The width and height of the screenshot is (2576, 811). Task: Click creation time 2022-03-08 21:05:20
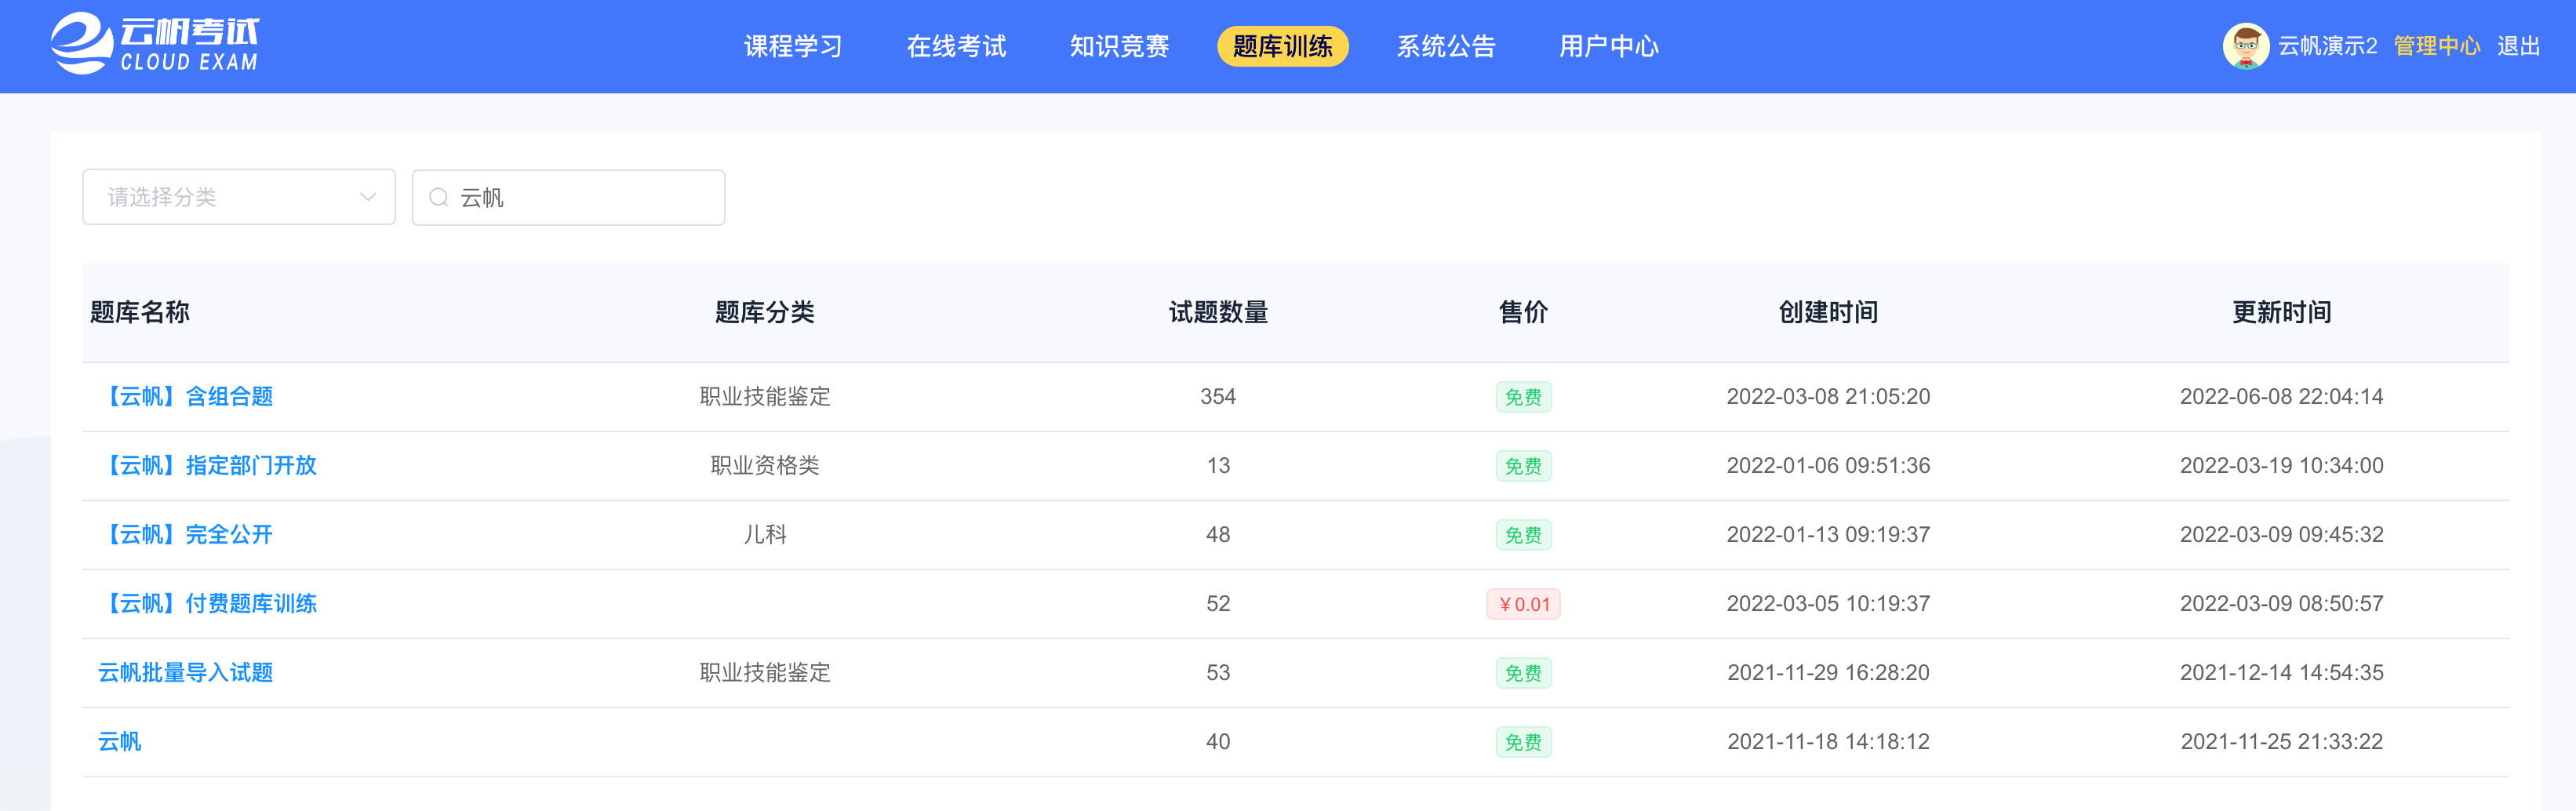1828,396
